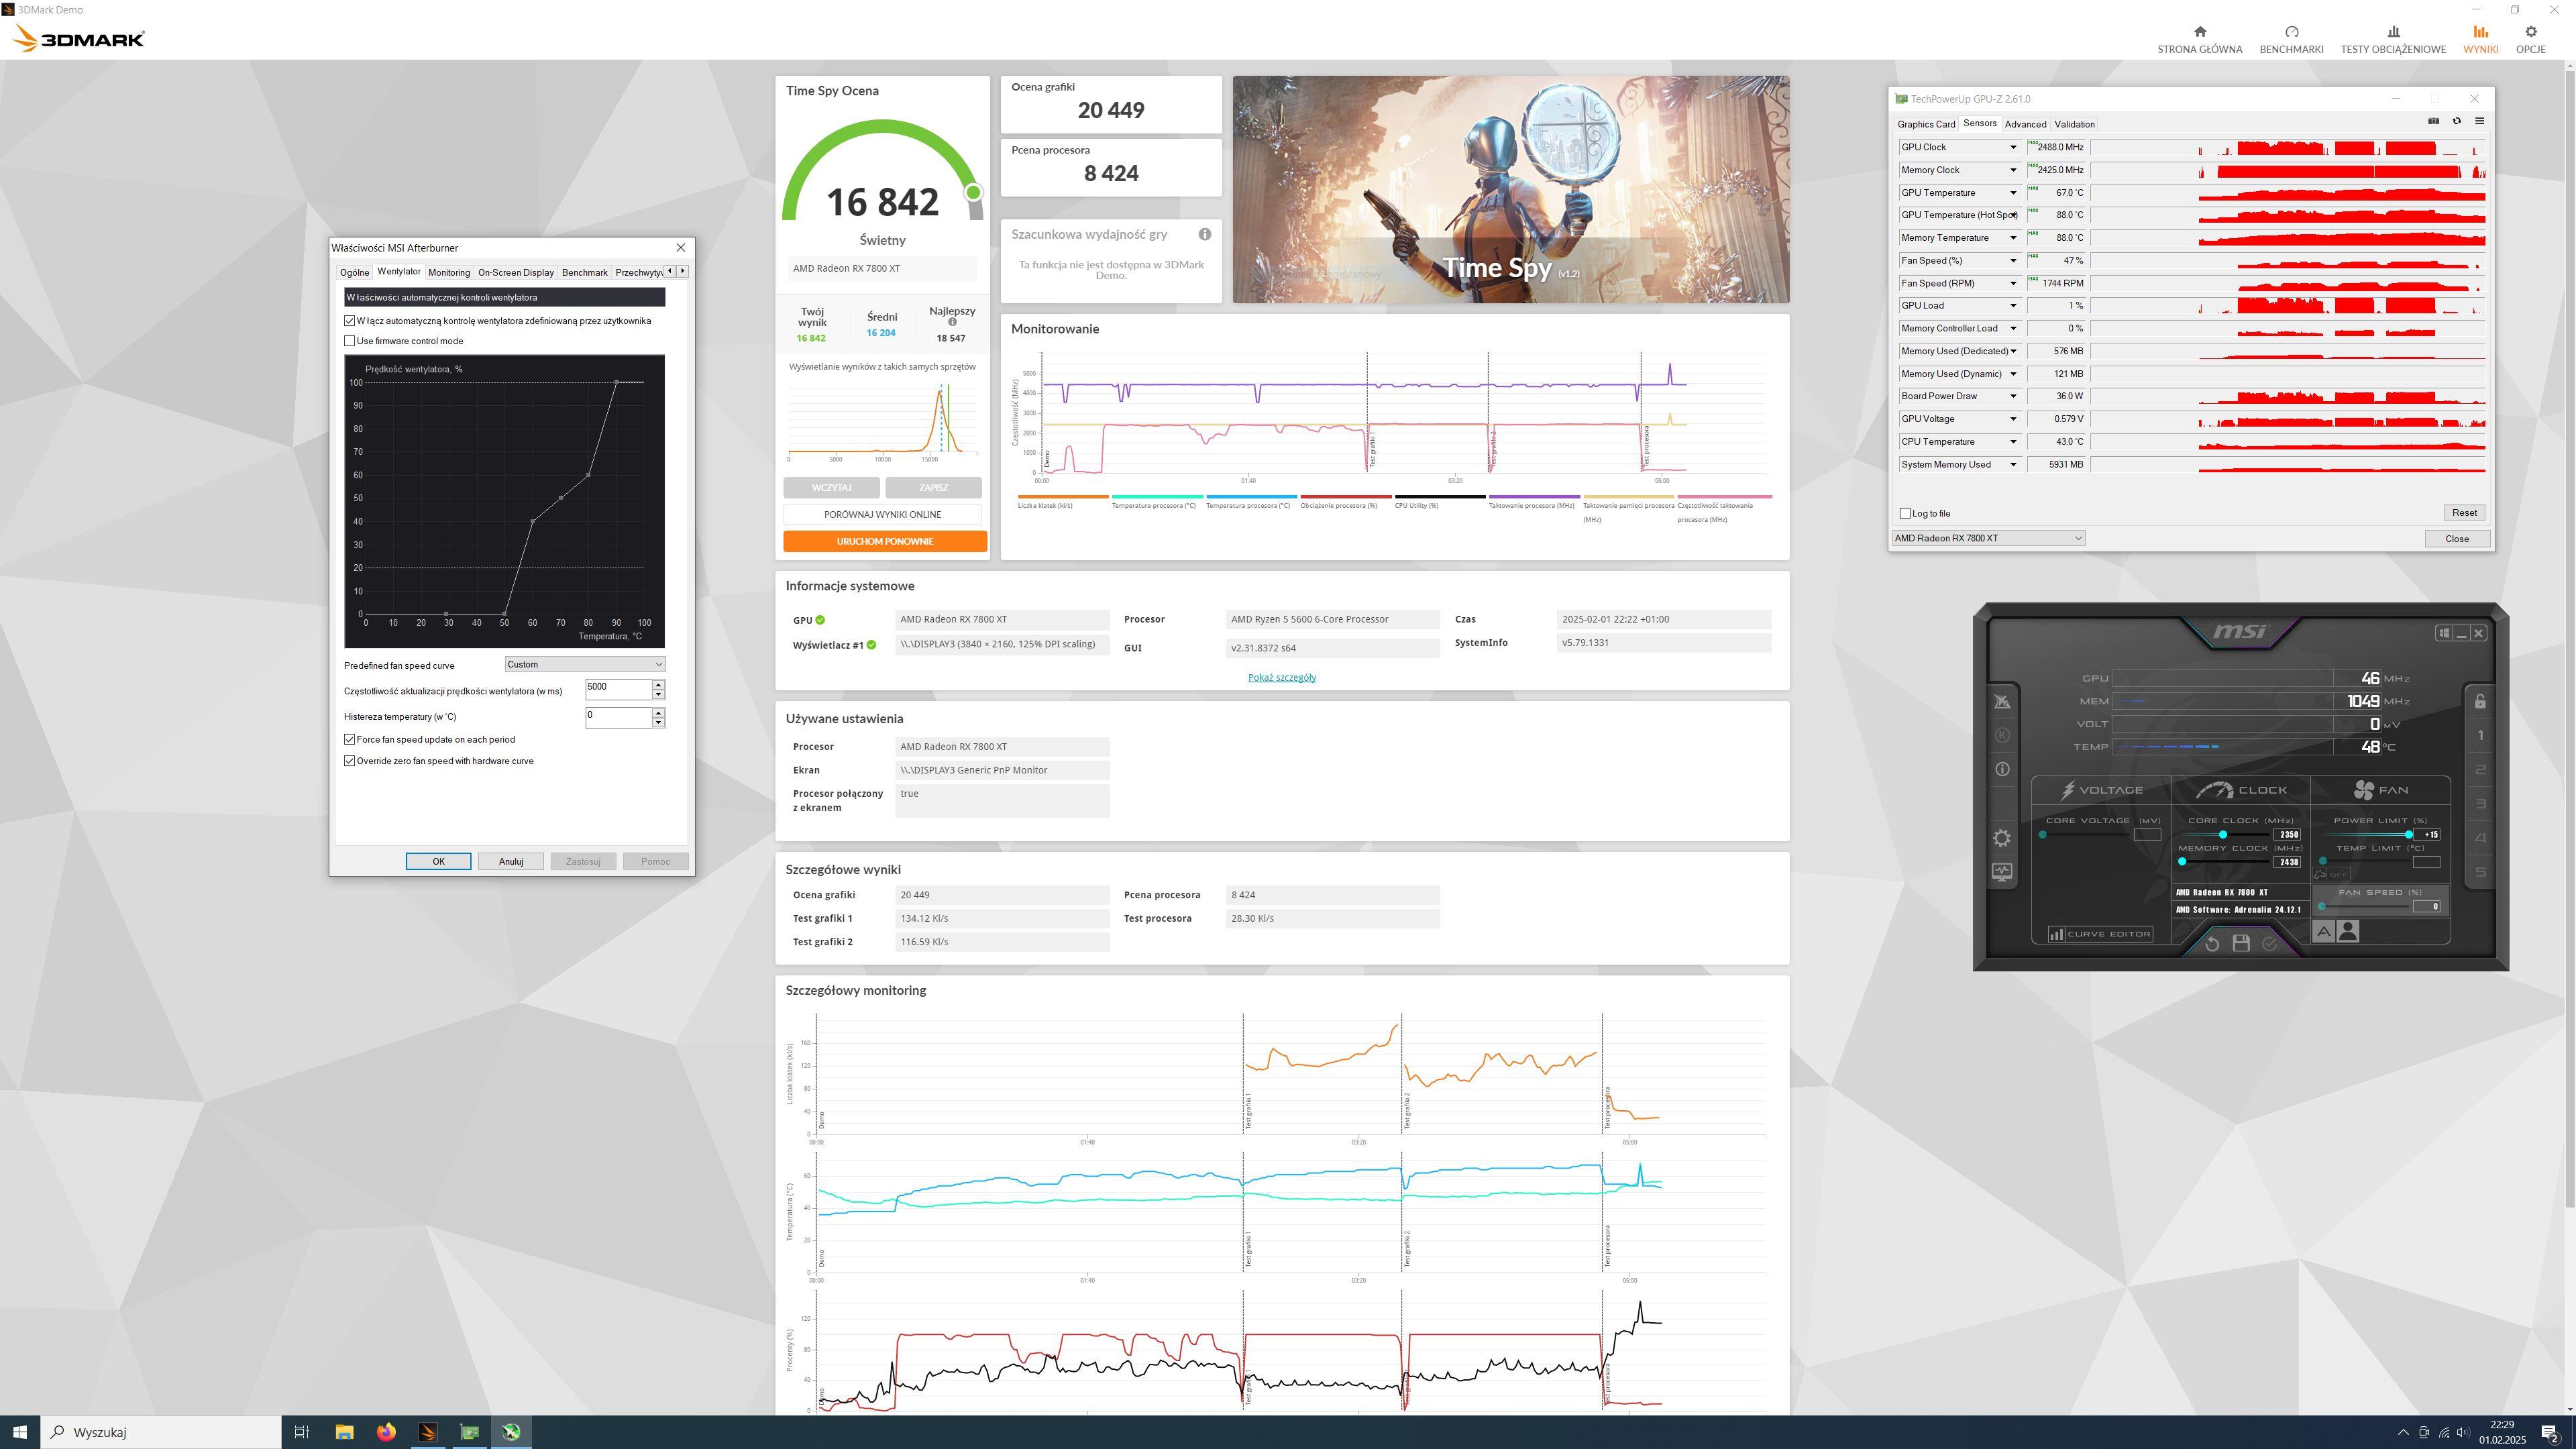This screenshot has width=2576, height=1449.
Task: Toggle Use firmware control mode checkbox
Action: pyautogui.click(x=350, y=341)
